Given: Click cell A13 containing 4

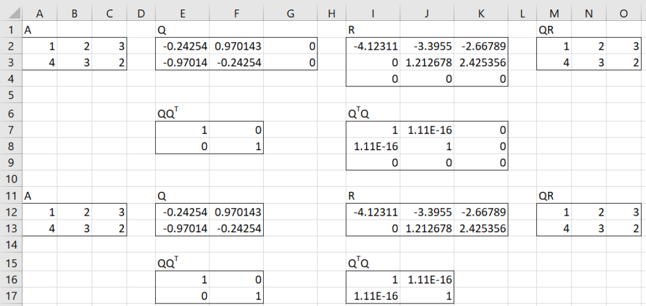Looking at the screenshot, I should [x=39, y=228].
